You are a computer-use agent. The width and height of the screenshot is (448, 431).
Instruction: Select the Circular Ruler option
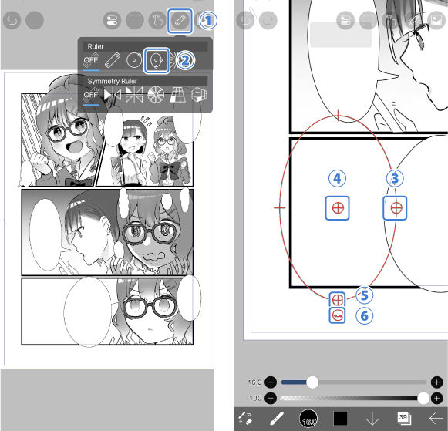(134, 60)
